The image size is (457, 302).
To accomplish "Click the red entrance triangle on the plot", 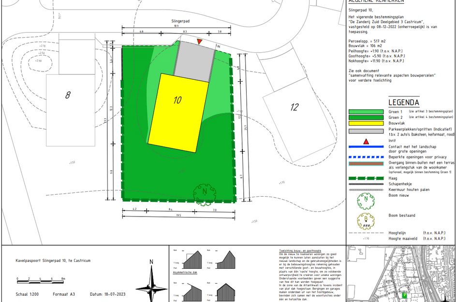I will [200, 42].
